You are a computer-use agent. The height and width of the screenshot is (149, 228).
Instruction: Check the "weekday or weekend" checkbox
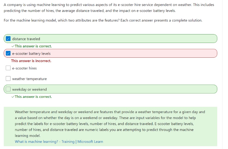point(8,89)
